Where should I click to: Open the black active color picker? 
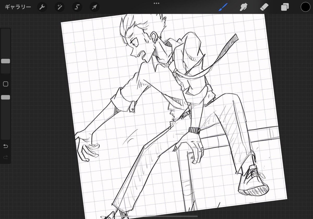[x=305, y=7]
